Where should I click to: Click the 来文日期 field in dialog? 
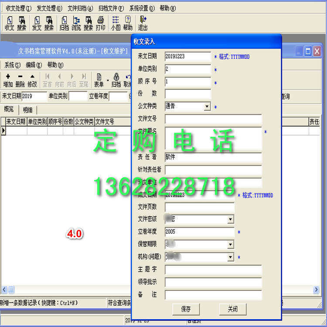187,56
